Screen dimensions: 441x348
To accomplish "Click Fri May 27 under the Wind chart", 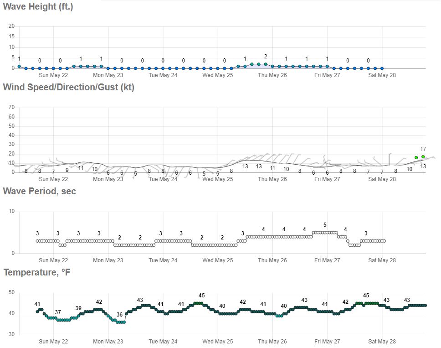I will [x=327, y=179].
